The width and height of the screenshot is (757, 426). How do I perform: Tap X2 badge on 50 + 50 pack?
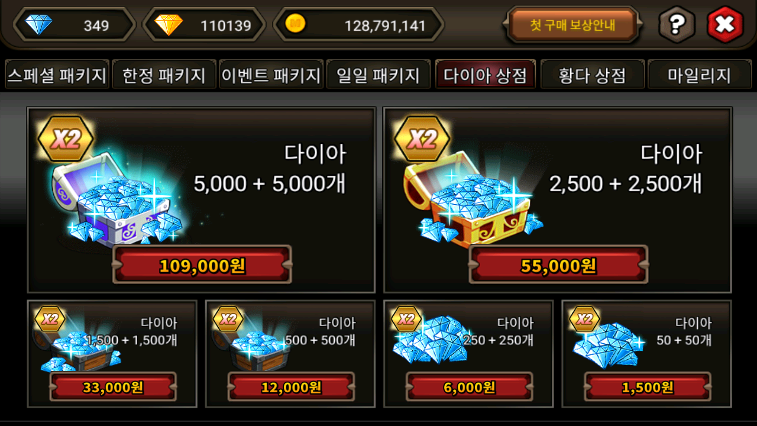584,319
